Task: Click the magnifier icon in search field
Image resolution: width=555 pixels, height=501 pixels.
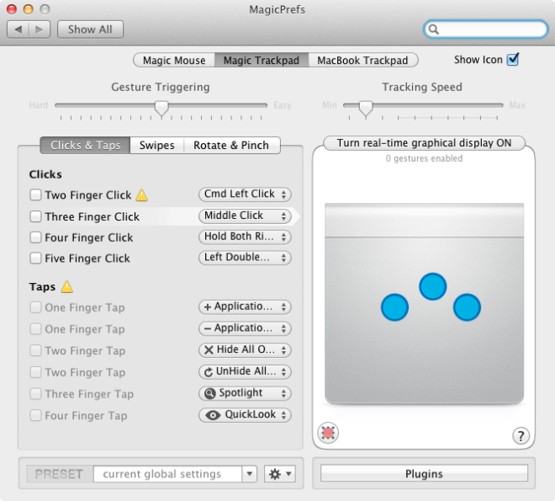Action: (x=434, y=29)
